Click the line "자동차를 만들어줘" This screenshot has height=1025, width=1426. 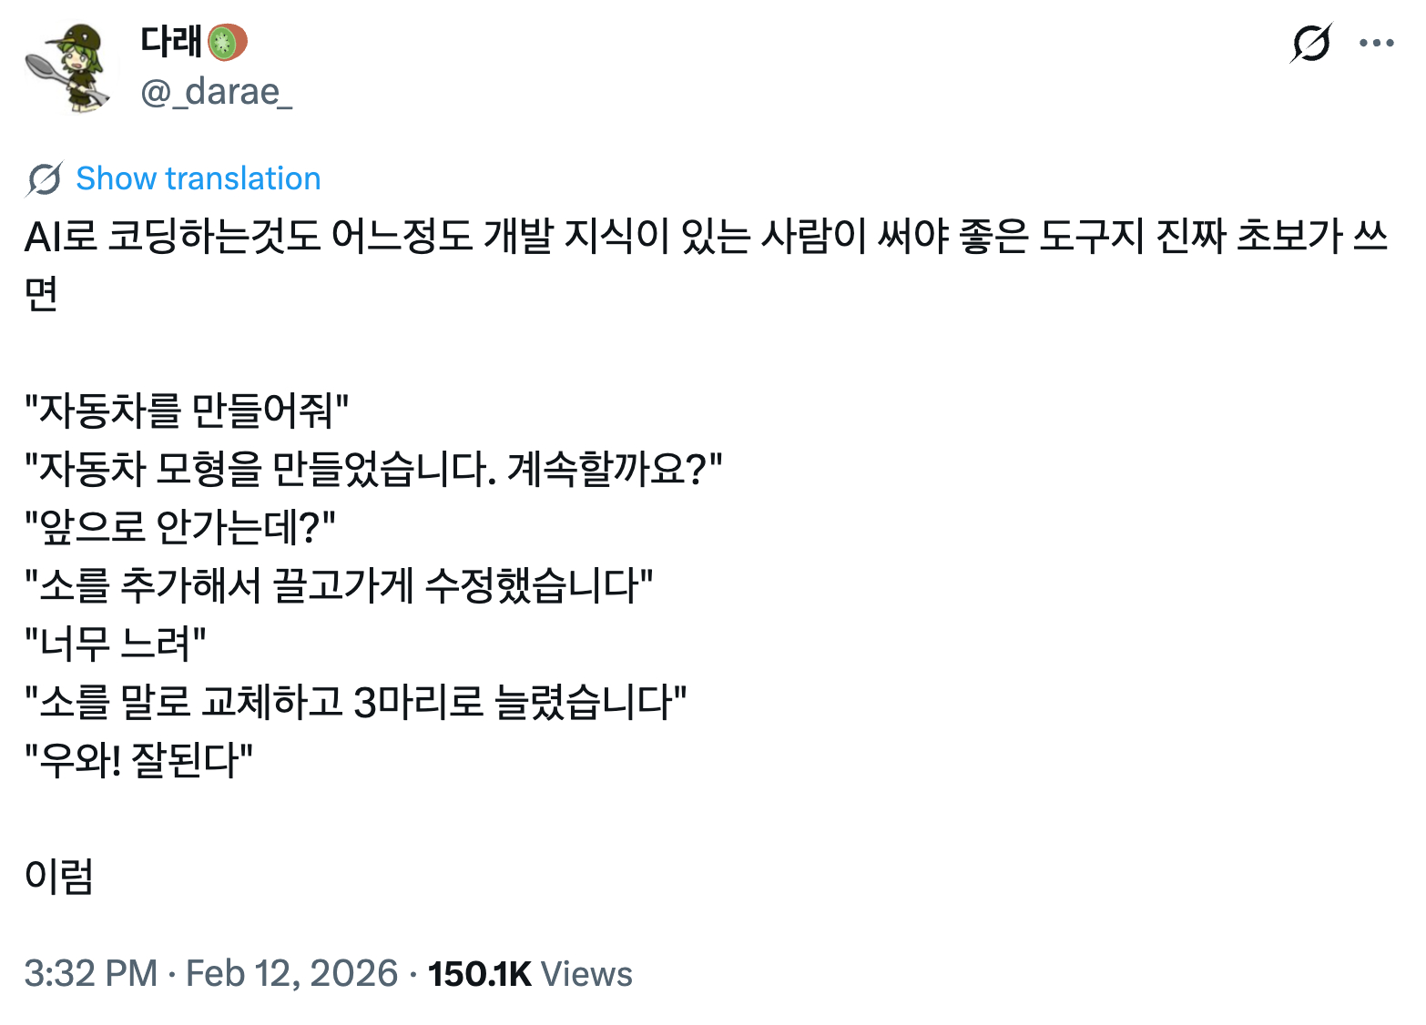pyautogui.click(x=187, y=411)
